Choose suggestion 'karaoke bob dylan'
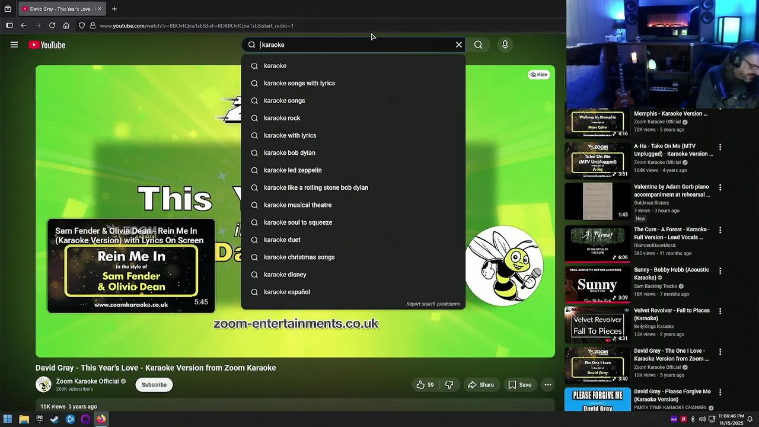Screen dimensions: 759x427 pos(353,152)
